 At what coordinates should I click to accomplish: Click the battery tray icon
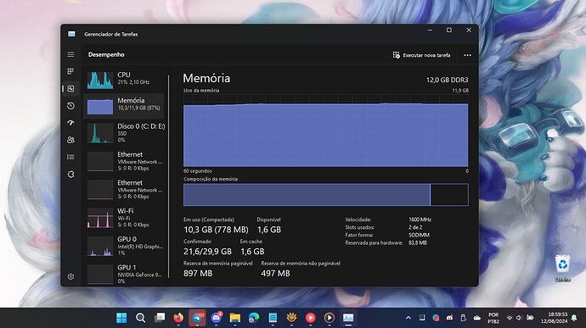530,318
